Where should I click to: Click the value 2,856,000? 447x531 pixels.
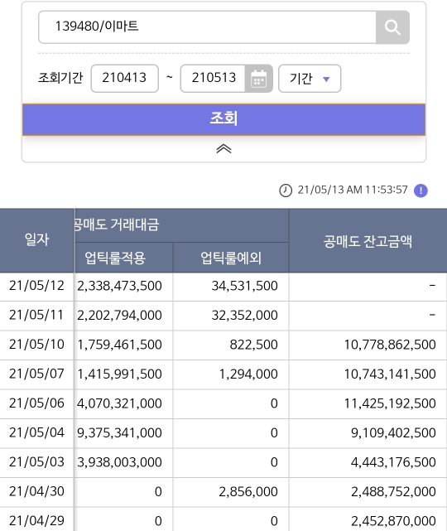click(248, 492)
